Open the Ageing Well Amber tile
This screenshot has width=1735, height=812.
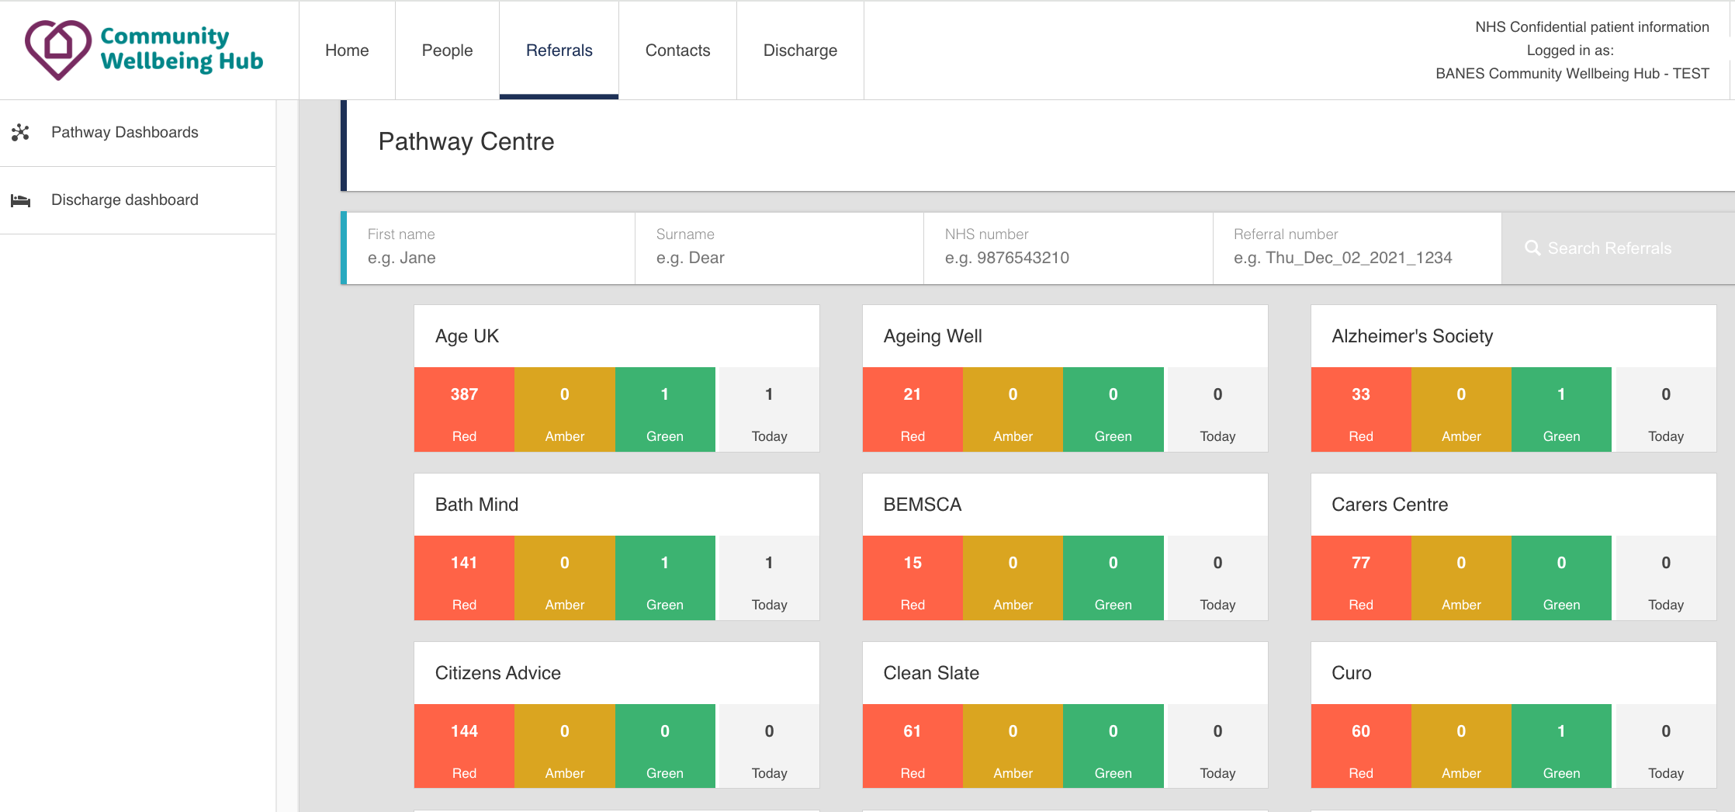[1013, 410]
